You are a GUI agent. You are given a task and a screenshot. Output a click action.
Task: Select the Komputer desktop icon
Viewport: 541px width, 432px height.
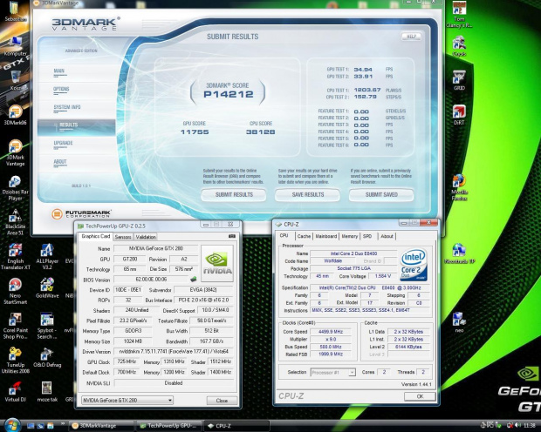point(15,46)
